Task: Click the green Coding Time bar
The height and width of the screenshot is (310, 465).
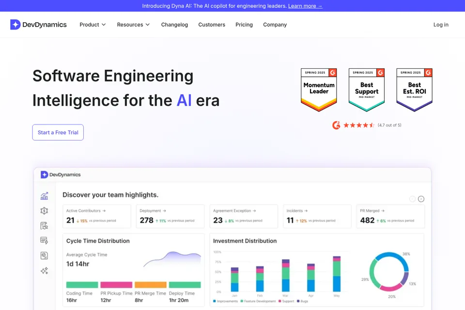Action: pos(82,285)
